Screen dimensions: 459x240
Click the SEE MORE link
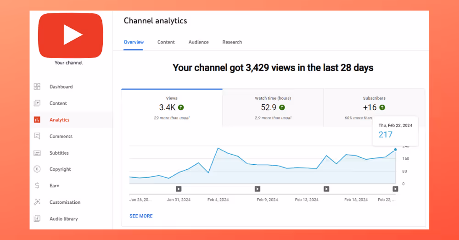pyautogui.click(x=141, y=216)
